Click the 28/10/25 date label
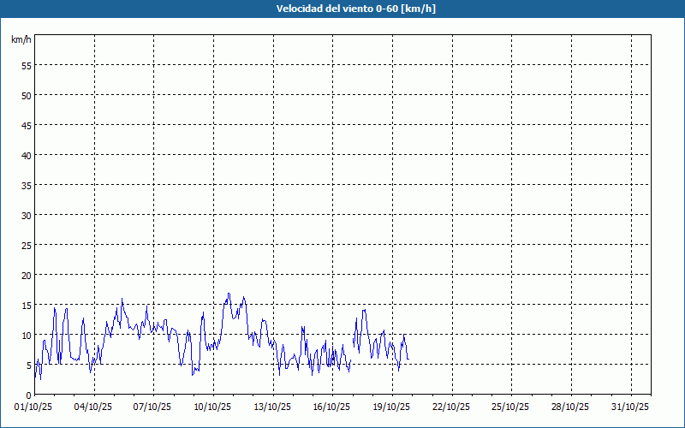The width and height of the screenshot is (685, 428). [571, 407]
